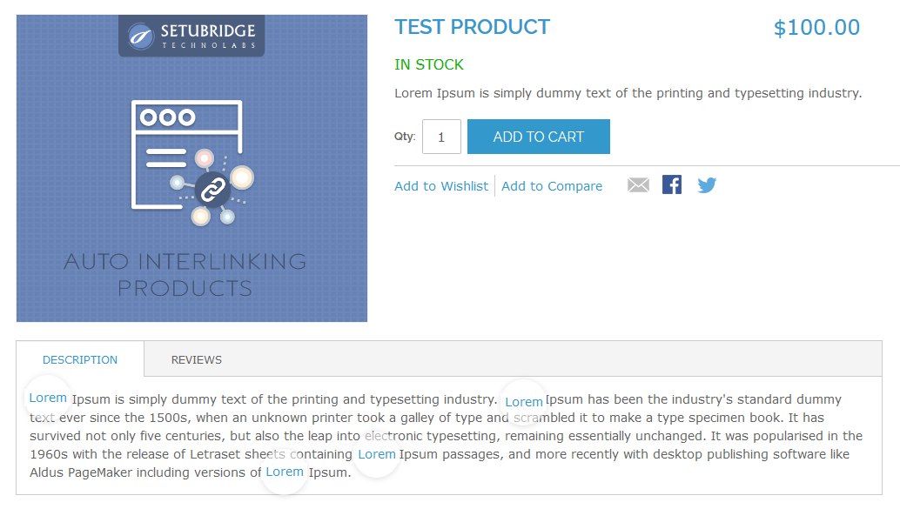
Task: Open the Lorem link before "Ipsum passages"
Action: coord(377,454)
